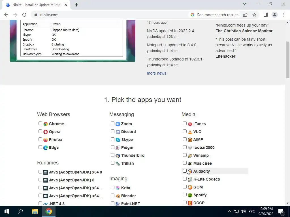This screenshot has height=217, width=290.
Task: Click the scrollbar down arrow
Action: (x=287, y=203)
